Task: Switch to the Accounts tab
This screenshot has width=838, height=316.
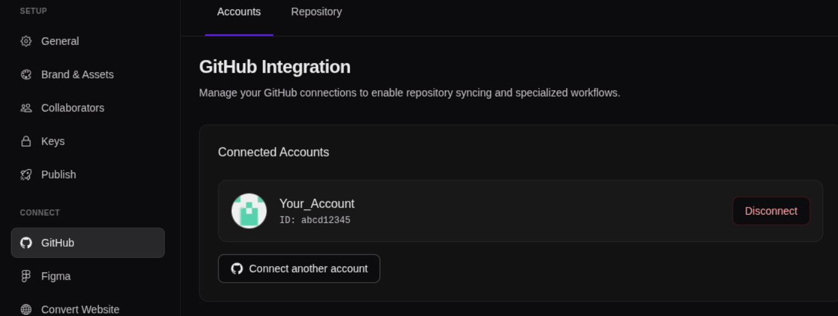Action: (x=239, y=12)
